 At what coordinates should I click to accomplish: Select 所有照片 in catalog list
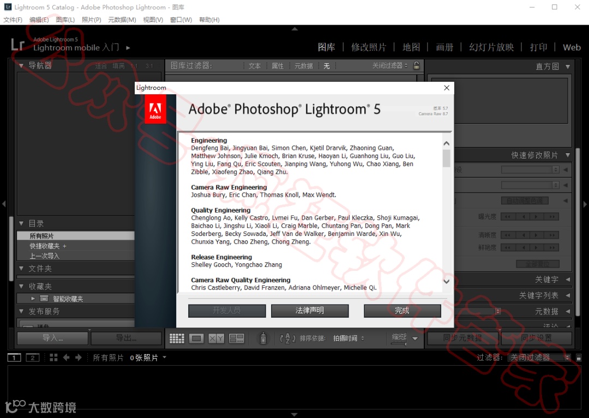(75, 236)
